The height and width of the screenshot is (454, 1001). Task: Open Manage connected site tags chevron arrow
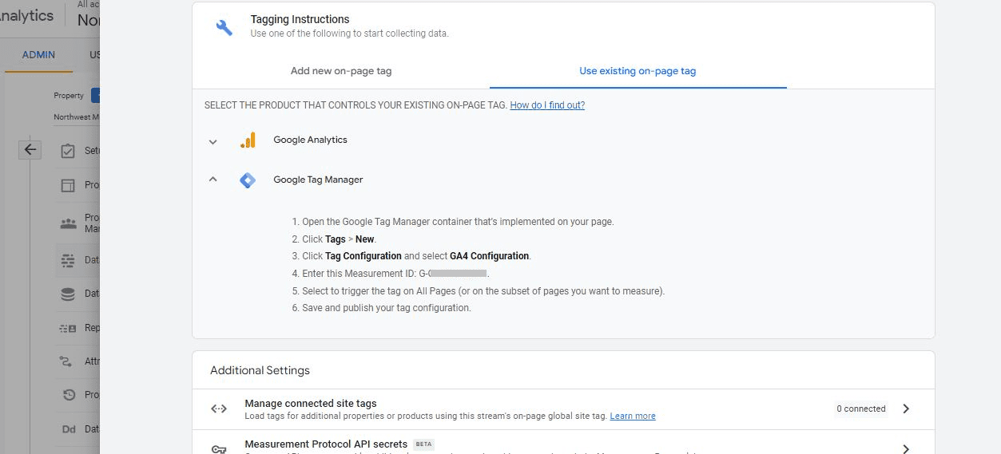906,409
